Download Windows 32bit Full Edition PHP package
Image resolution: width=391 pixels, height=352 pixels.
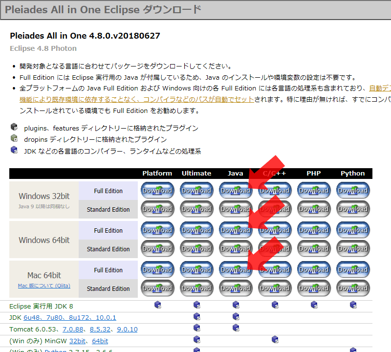pyautogui.click(x=314, y=190)
